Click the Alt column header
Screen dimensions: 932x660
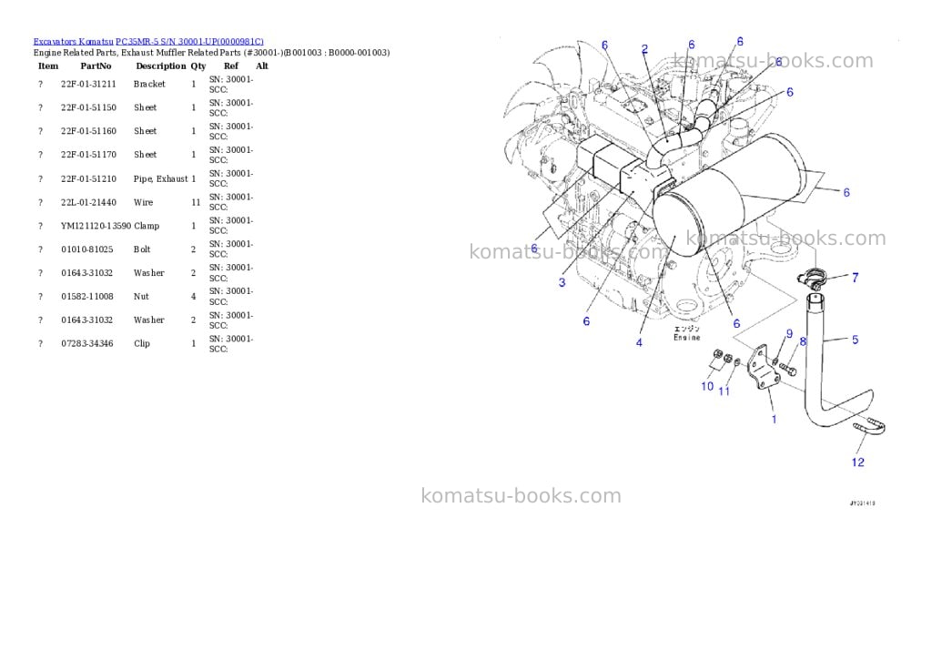(262, 66)
